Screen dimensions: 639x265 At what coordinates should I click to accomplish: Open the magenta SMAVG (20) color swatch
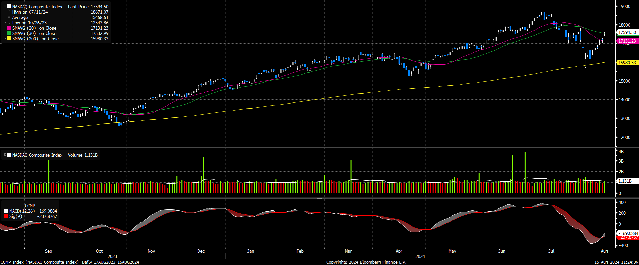pyautogui.click(x=9, y=28)
